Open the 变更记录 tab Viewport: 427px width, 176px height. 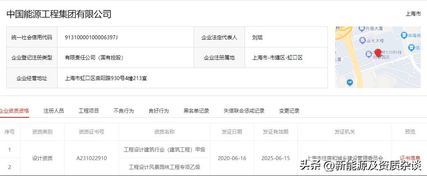(289, 111)
